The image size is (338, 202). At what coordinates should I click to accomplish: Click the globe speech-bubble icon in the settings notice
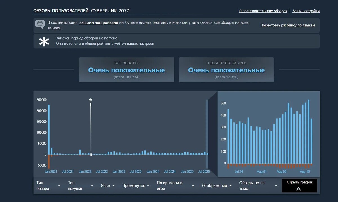[40, 24]
